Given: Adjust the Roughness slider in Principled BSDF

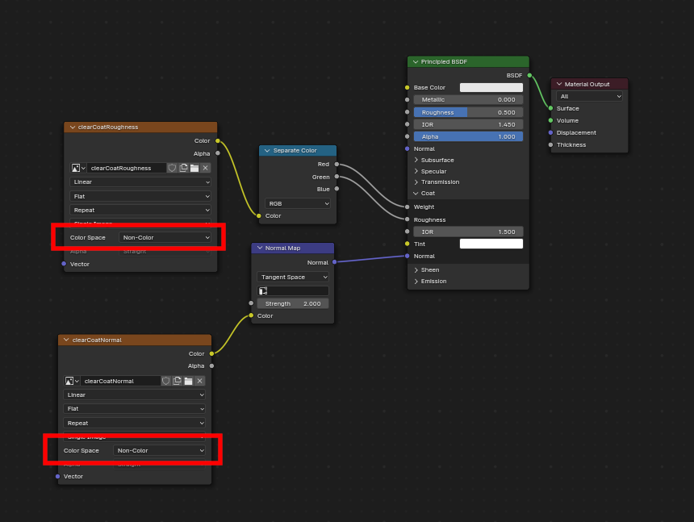Looking at the screenshot, I should pyautogui.click(x=468, y=111).
